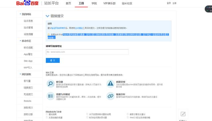The height and width of the screenshot is (121, 212).
Task: Switch to the 站长社区 tab
Action: click(x=127, y=3)
